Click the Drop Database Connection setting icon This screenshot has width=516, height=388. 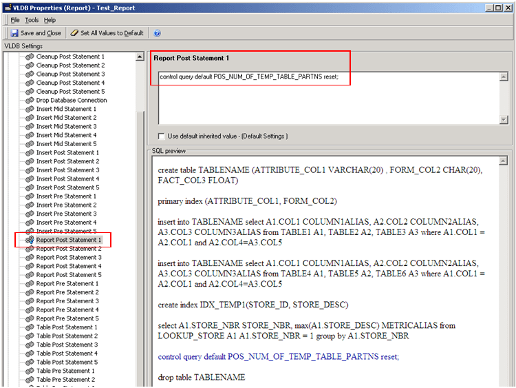[30, 101]
